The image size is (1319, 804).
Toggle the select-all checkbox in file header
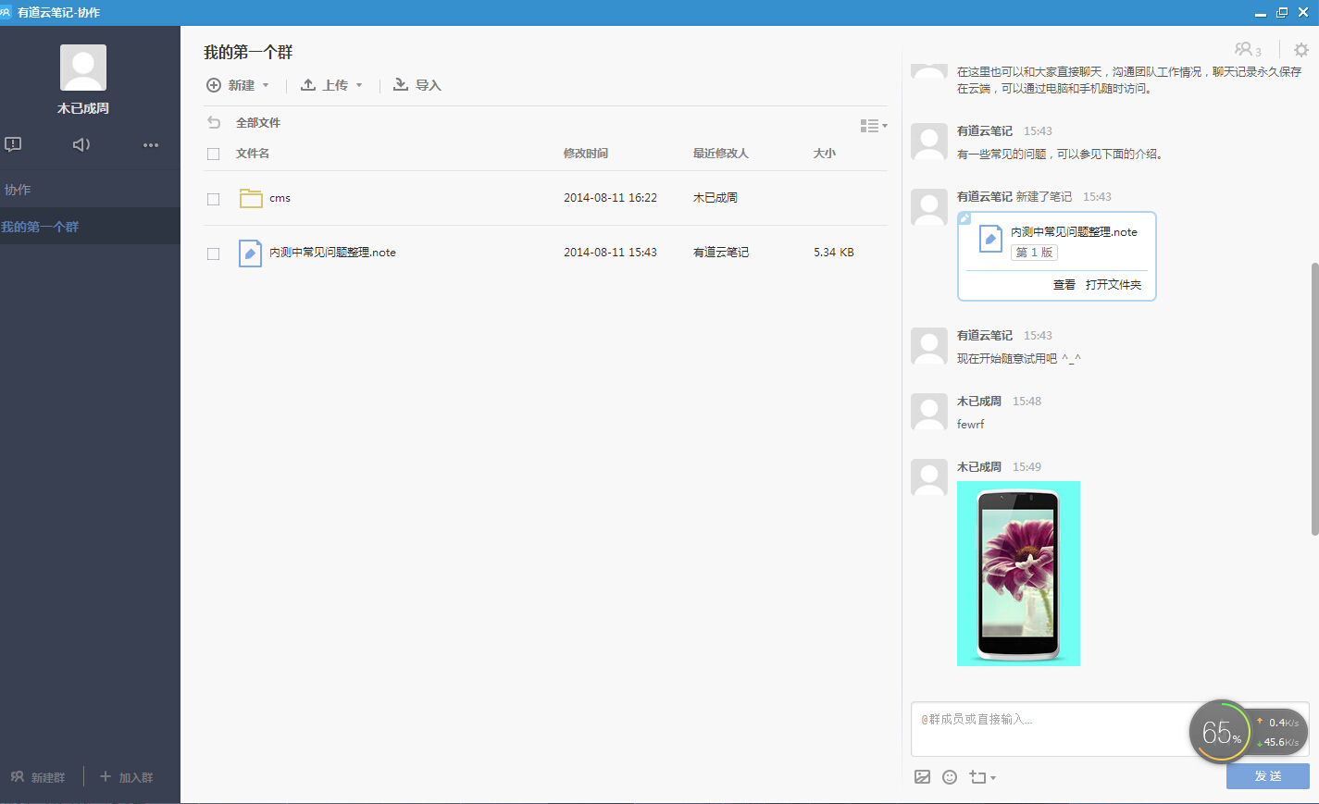pyautogui.click(x=214, y=155)
